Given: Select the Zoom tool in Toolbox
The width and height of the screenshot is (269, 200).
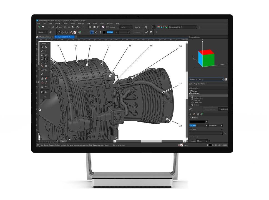Looking at the screenshot, I should (42, 87).
